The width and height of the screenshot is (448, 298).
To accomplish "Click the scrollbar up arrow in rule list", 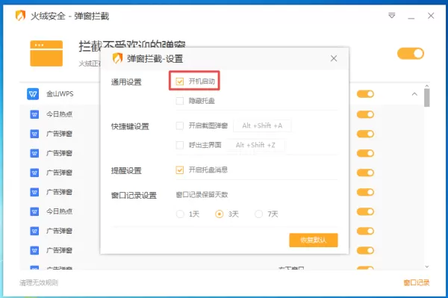I will (x=427, y=86).
